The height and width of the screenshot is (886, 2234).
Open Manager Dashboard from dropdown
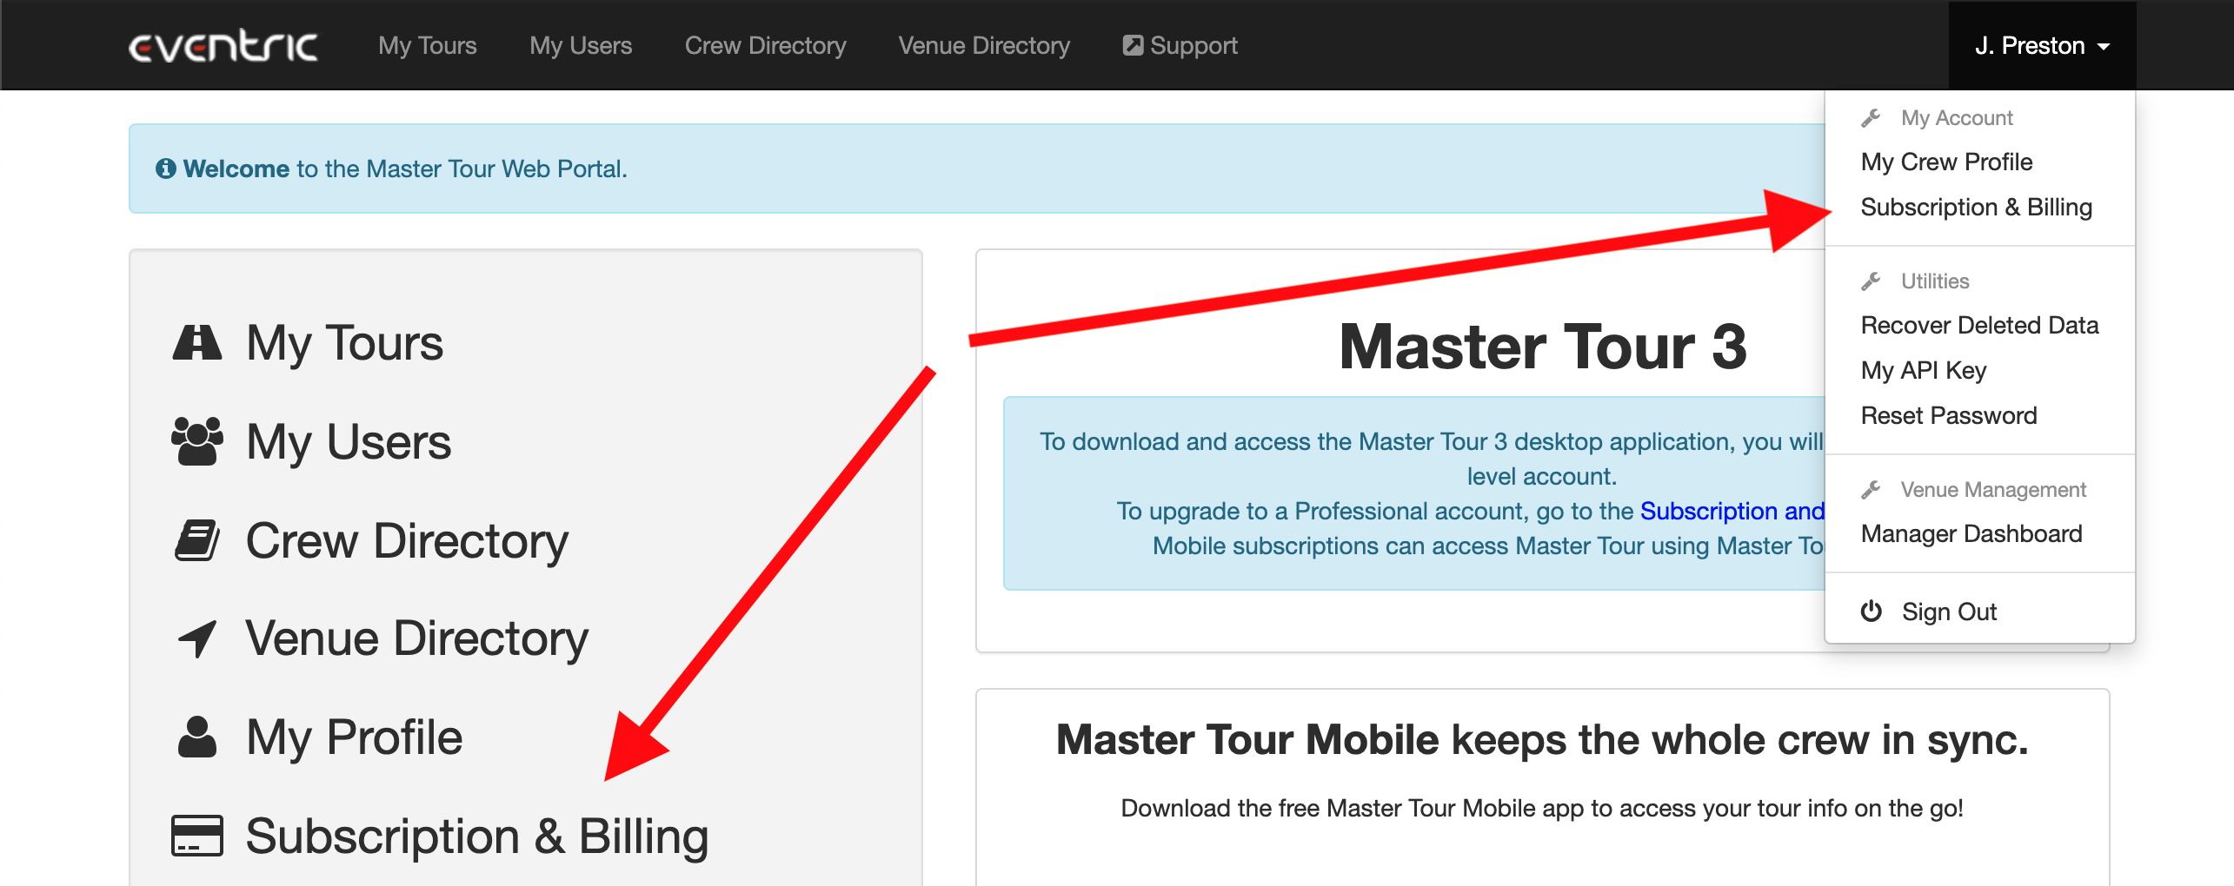(1971, 533)
